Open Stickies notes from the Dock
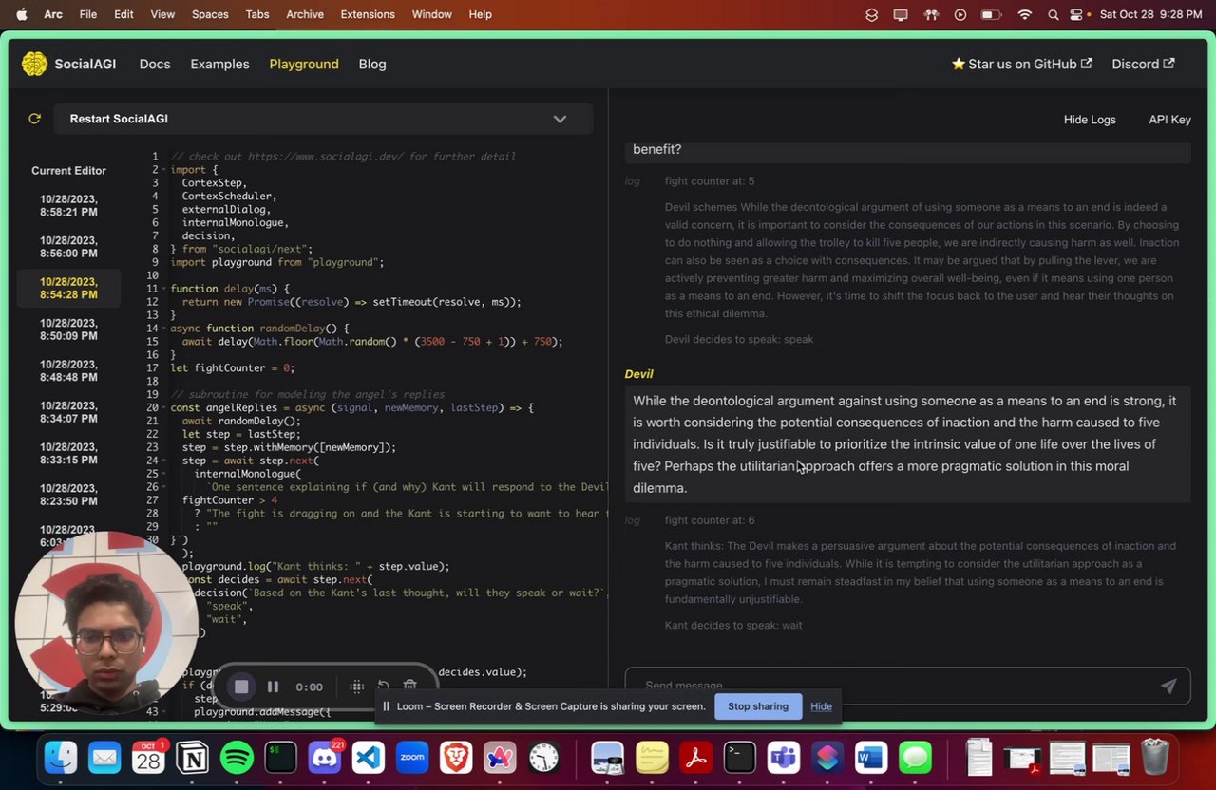This screenshot has width=1216, height=790. (x=652, y=758)
